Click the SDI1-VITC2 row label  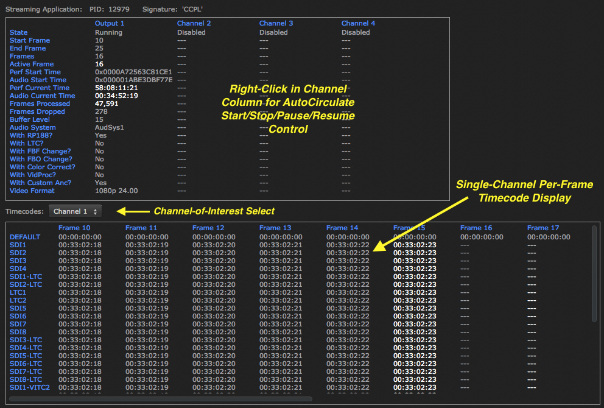pyautogui.click(x=29, y=387)
